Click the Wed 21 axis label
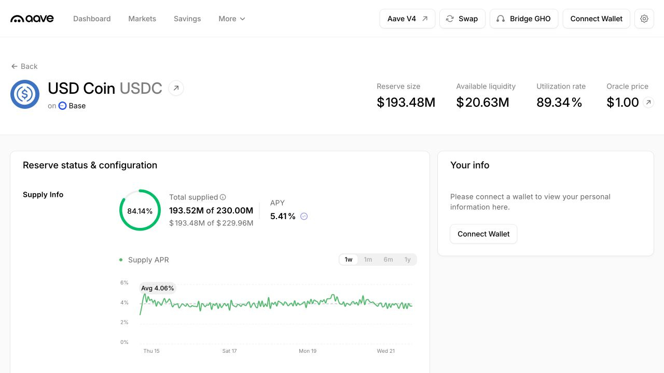Screen dimensions: 664x373 tap(386, 351)
